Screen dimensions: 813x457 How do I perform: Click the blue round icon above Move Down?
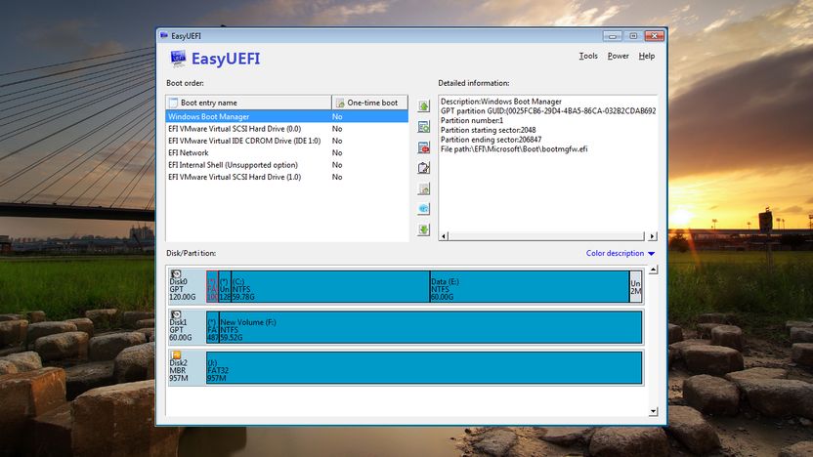pos(424,209)
